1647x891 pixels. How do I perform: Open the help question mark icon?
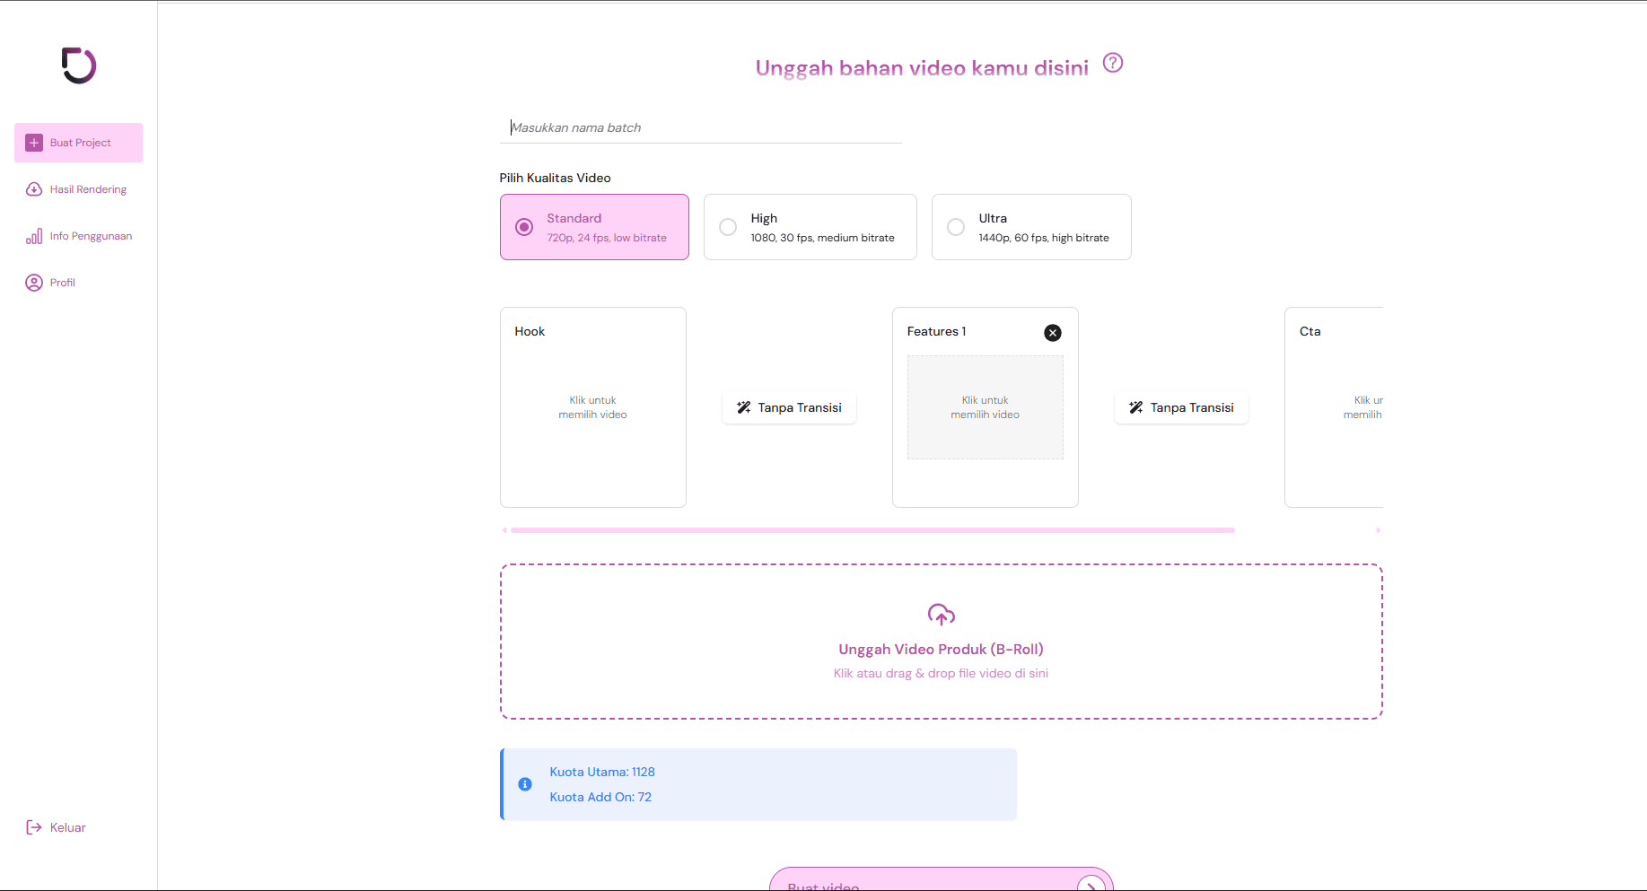(x=1113, y=63)
